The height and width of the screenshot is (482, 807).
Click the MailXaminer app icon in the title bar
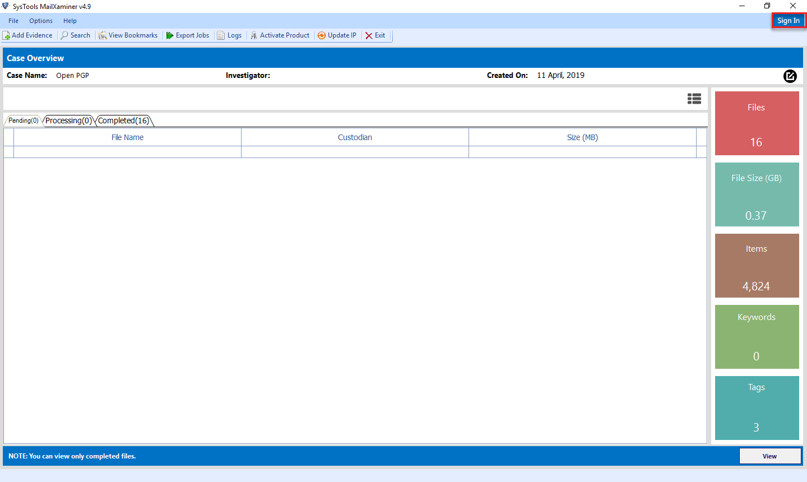pyautogui.click(x=6, y=6)
